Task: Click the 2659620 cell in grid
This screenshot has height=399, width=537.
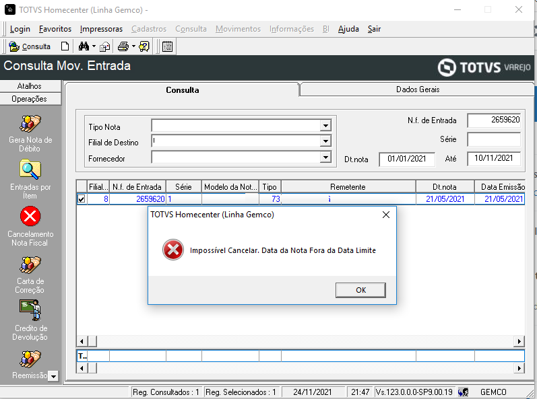Action: tap(137, 199)
